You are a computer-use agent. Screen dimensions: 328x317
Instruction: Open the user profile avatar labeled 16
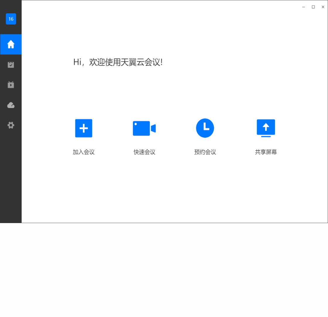point(11,19)
